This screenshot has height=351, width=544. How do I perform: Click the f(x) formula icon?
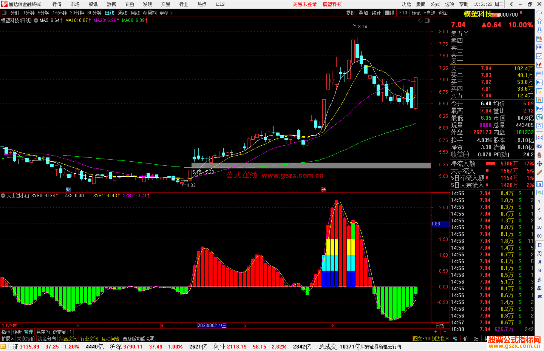coord(539,118)
